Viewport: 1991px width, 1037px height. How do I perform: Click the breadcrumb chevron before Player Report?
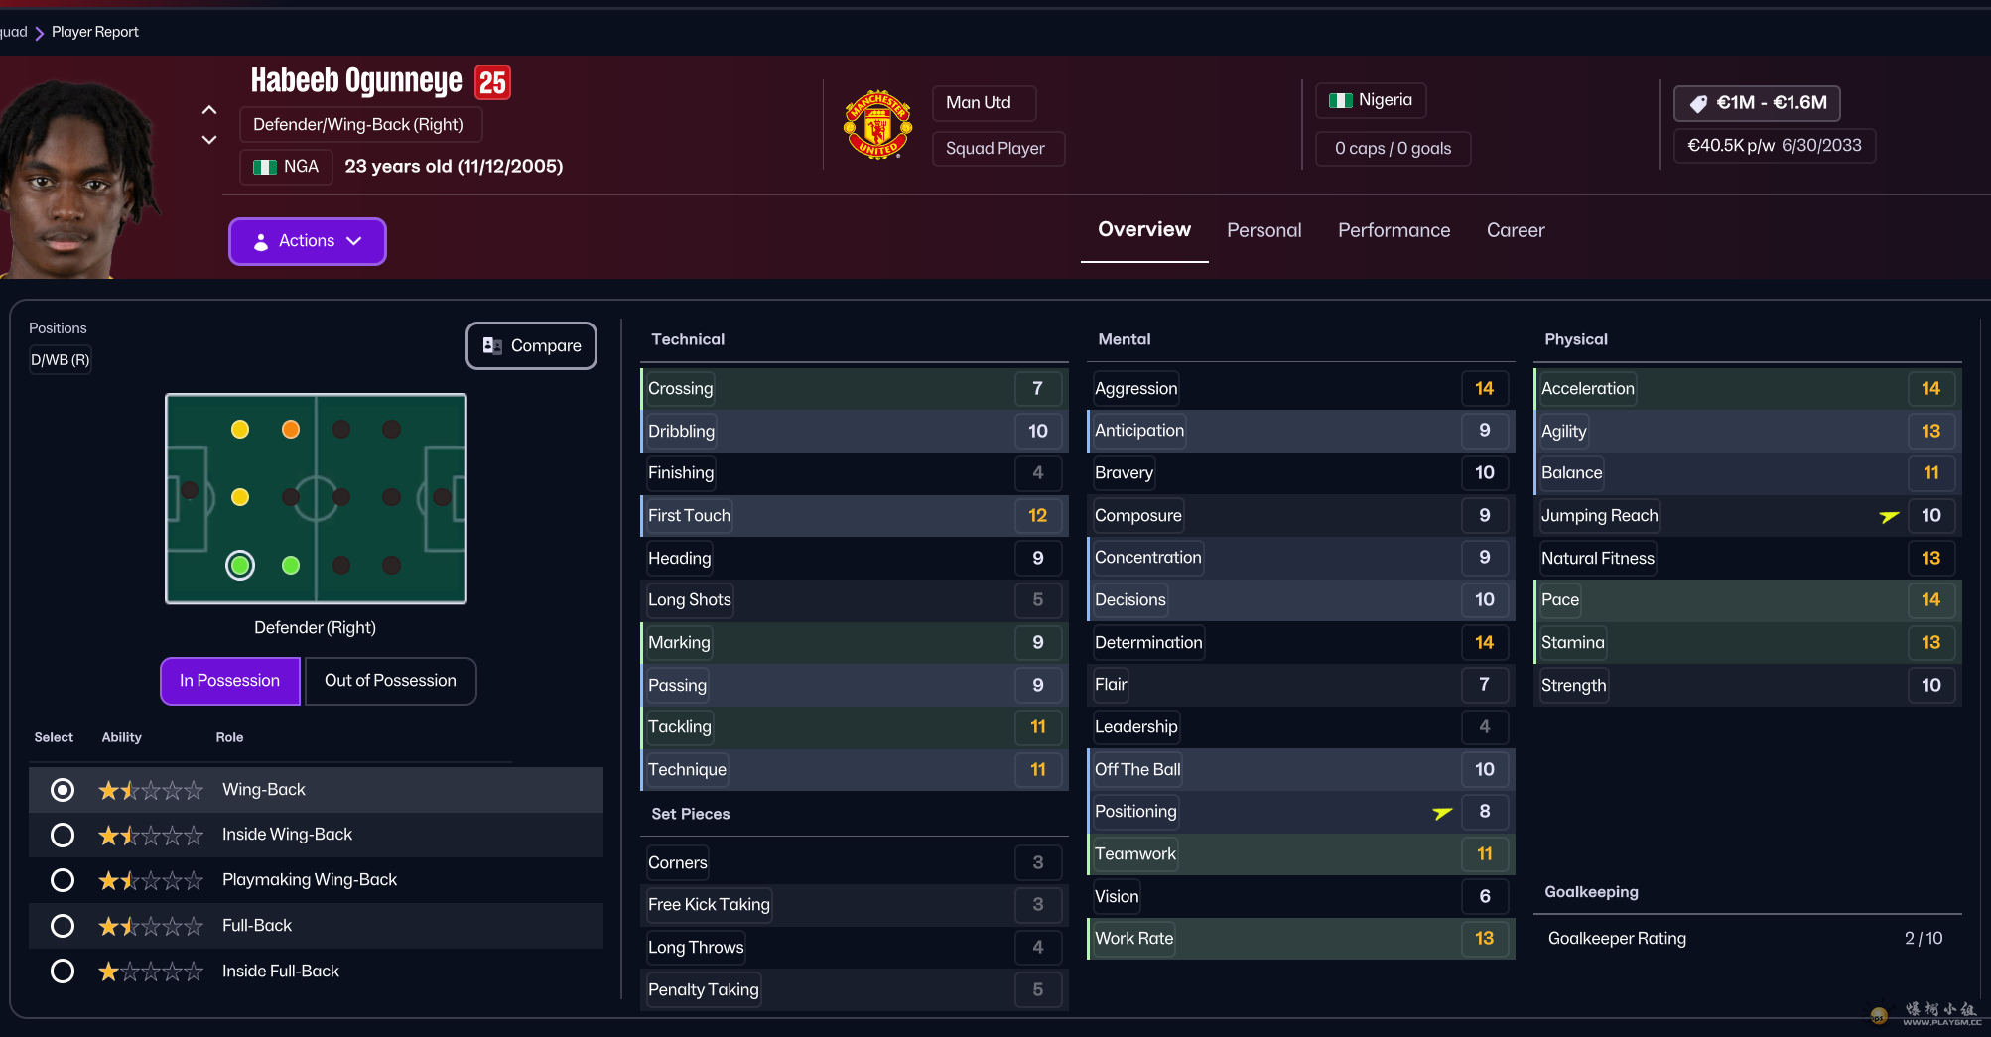40,33
